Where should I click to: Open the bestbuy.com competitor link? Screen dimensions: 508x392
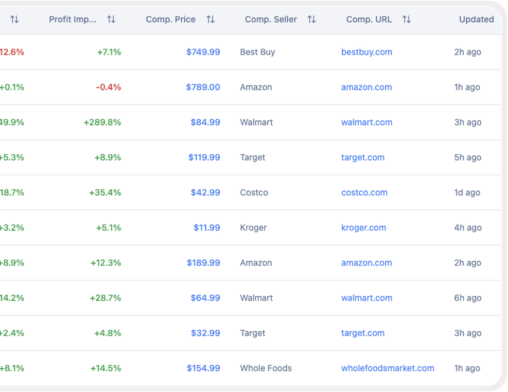366,52
